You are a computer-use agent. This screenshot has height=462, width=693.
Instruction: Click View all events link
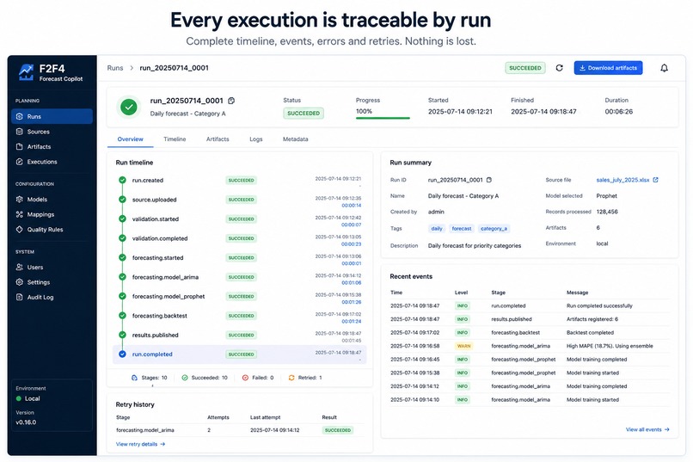647,429
